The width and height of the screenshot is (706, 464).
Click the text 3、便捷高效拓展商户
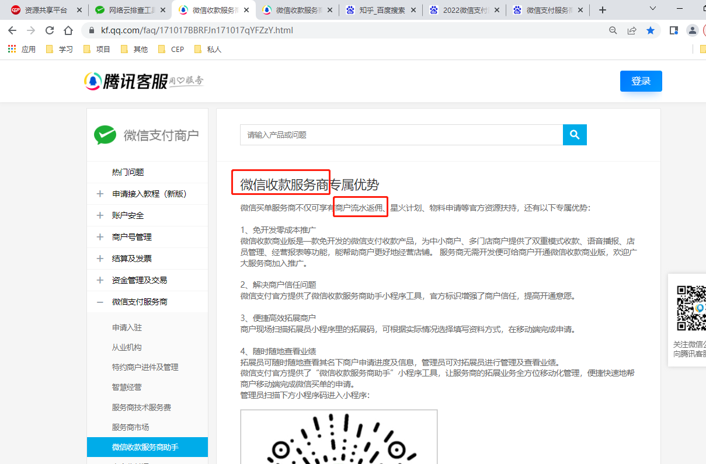278,318
